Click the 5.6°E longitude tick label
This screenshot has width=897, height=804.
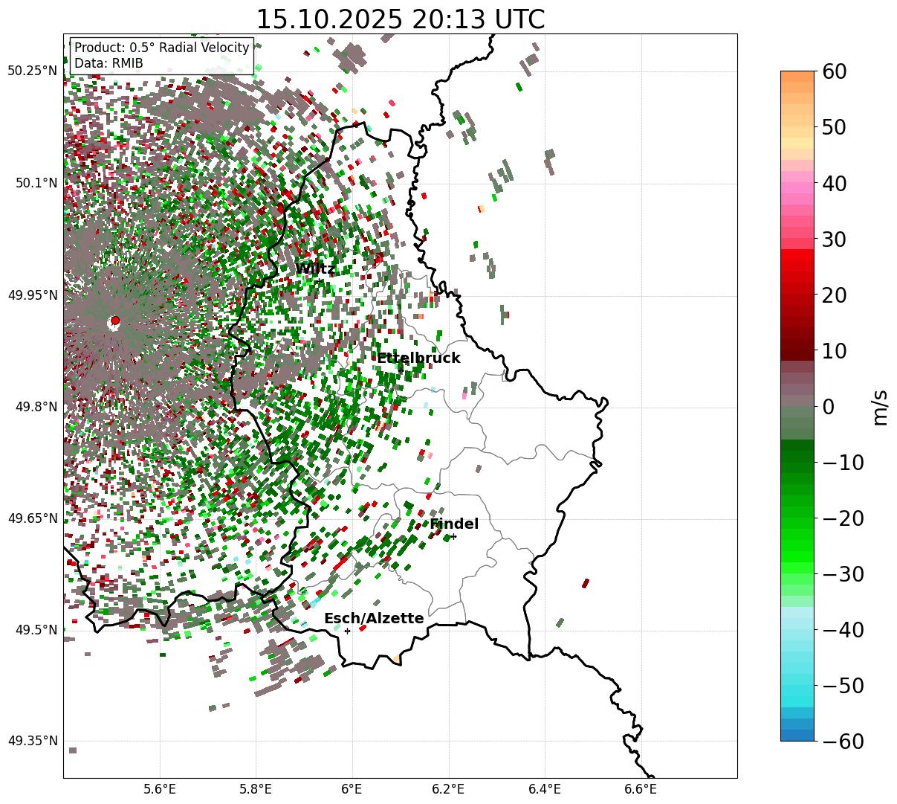[x=160, y=789]
